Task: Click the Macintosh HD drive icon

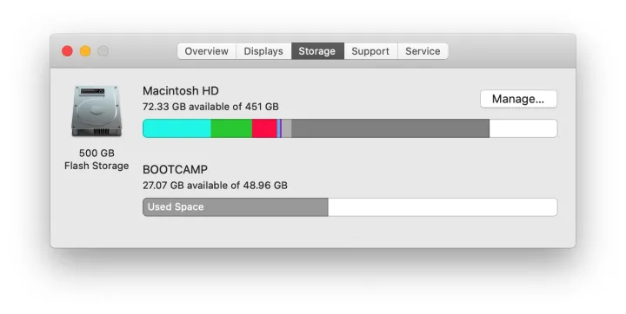Action: point(97,111)
